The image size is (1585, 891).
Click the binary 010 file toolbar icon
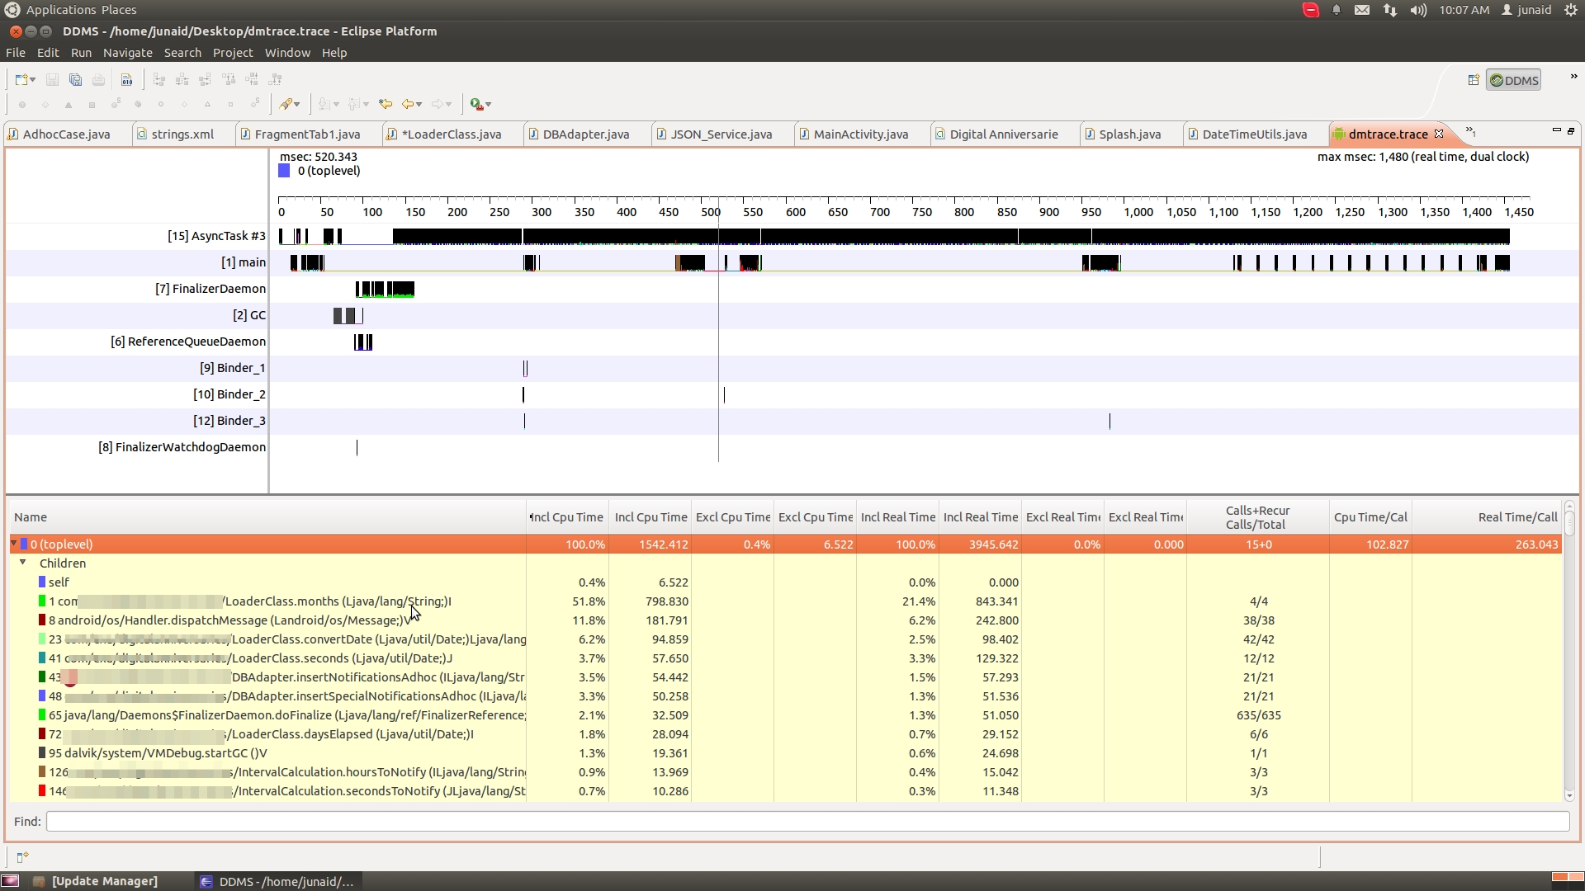coord(126,80)
